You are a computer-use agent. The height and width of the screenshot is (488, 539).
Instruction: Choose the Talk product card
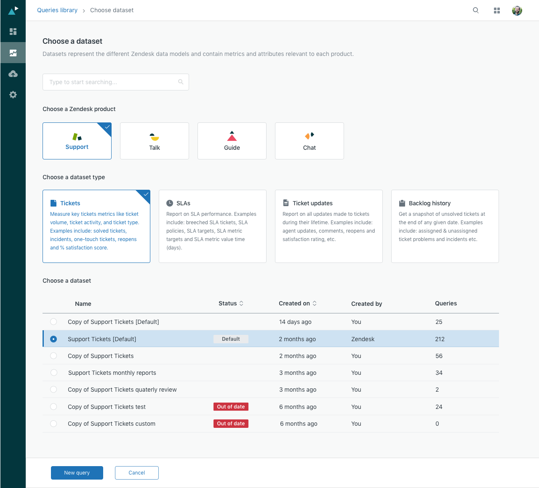pos(155,141)
